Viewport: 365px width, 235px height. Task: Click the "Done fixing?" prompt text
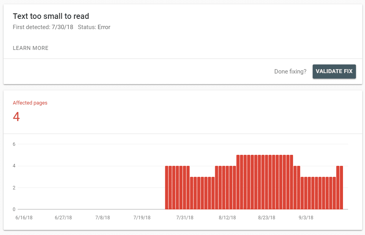[x=290, y=72]
